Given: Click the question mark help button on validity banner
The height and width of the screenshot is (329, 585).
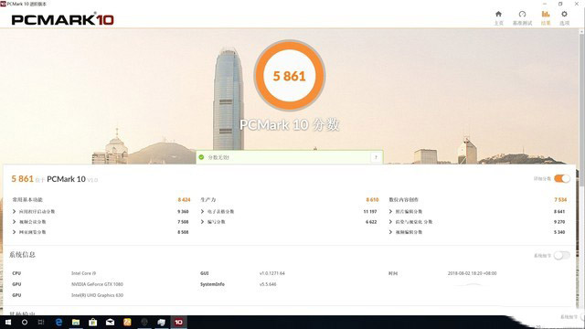Looking at the screenshot, I should click(x=376, y=157).
